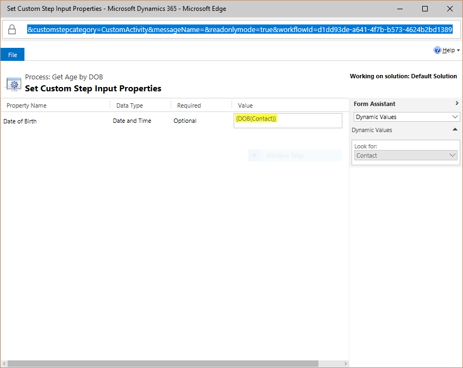Close the Set Custom Step Input Properties window

450,9
